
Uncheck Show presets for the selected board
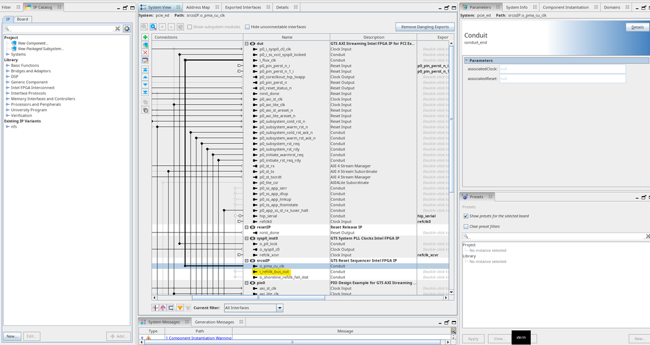point(466,215)
